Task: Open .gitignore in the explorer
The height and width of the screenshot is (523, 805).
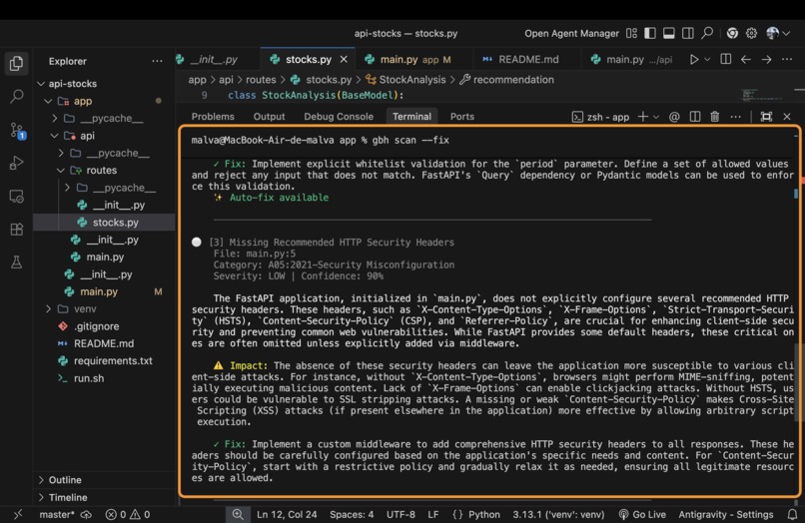Action: tap(104, 326)
